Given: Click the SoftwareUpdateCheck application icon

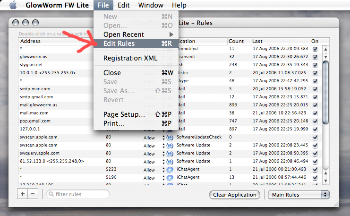Looking at the screenshot, I should 170,138.
